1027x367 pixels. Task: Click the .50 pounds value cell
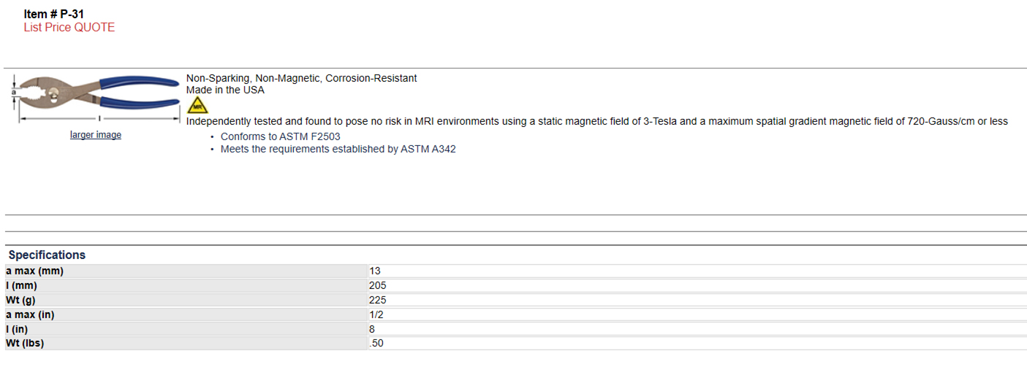coord(697,343)
